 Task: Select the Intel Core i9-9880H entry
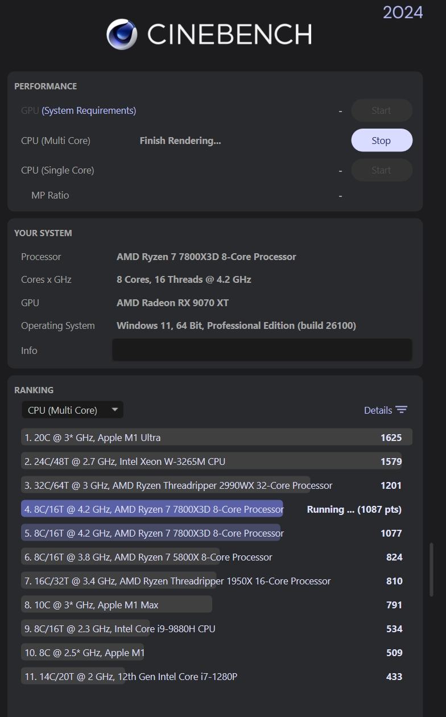pos(212,629)
